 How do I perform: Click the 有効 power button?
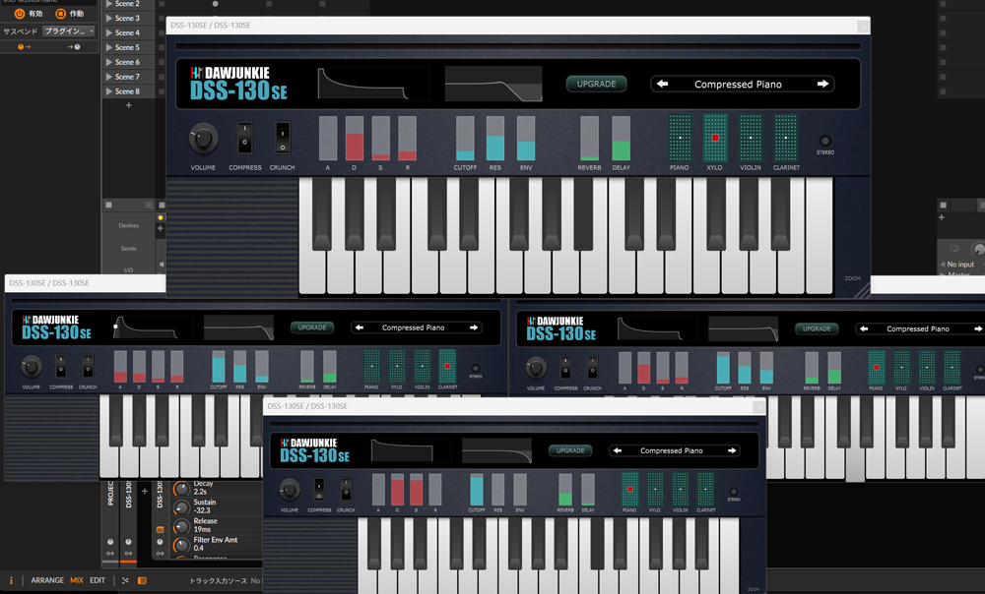[19, 14]
